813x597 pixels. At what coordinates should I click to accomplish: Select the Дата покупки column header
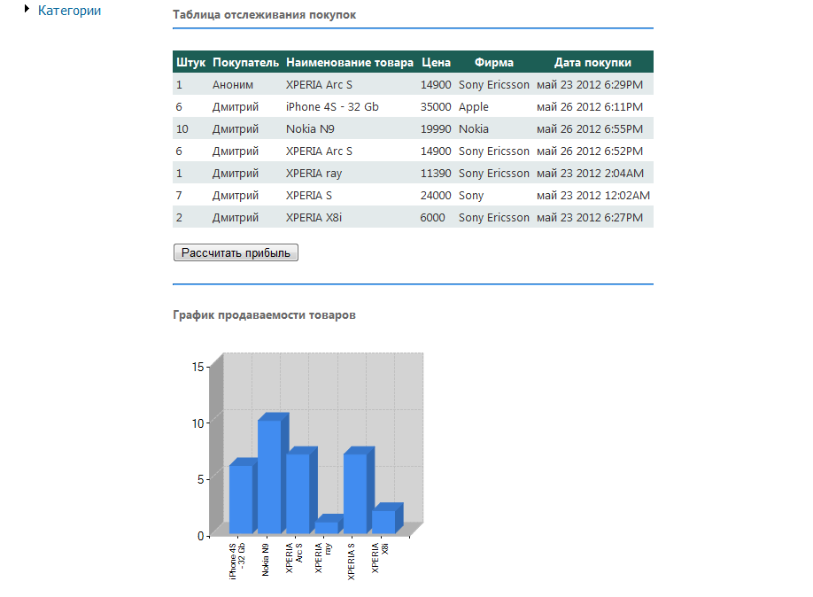point(592,62)
